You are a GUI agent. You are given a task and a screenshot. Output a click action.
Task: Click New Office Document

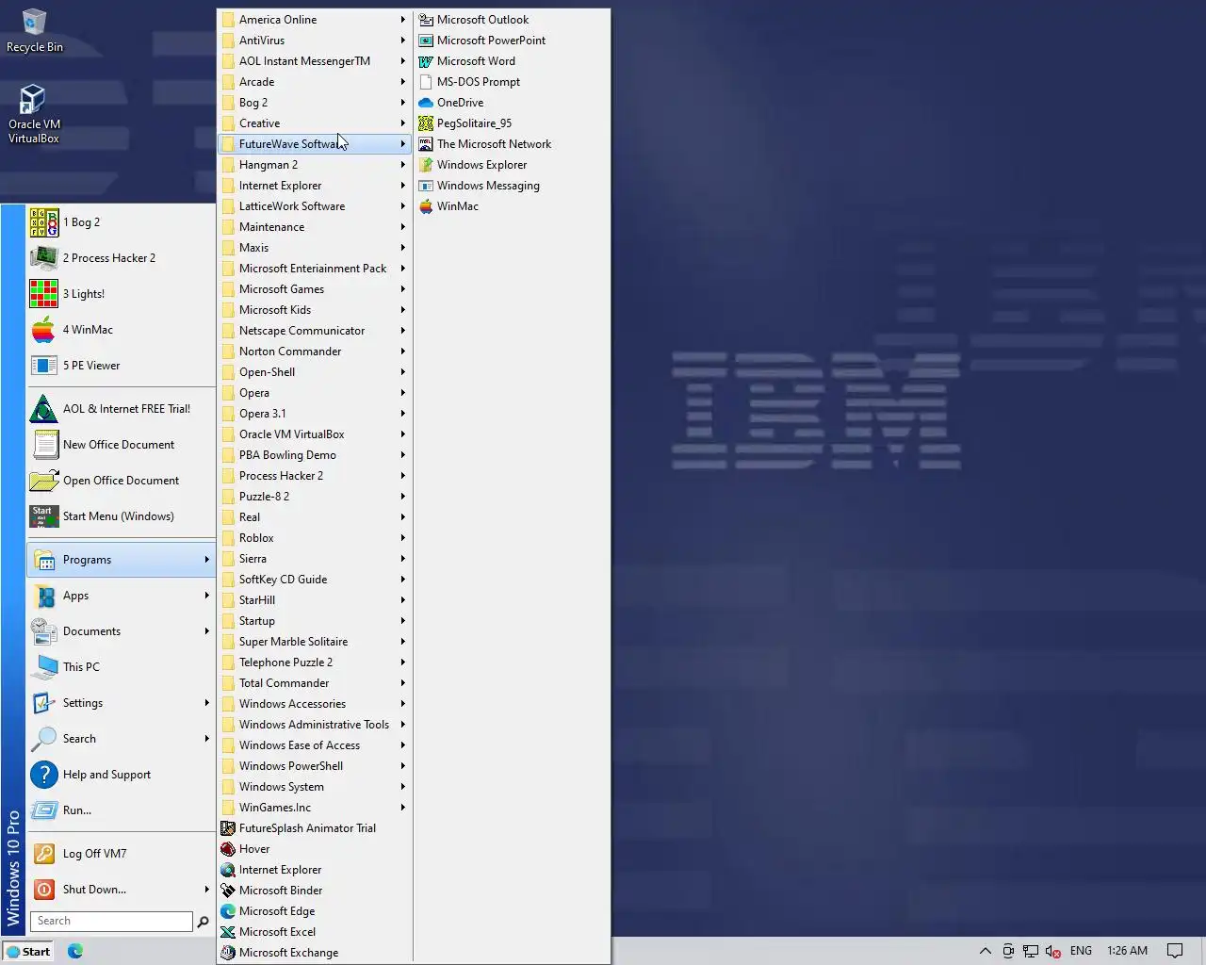122,445
